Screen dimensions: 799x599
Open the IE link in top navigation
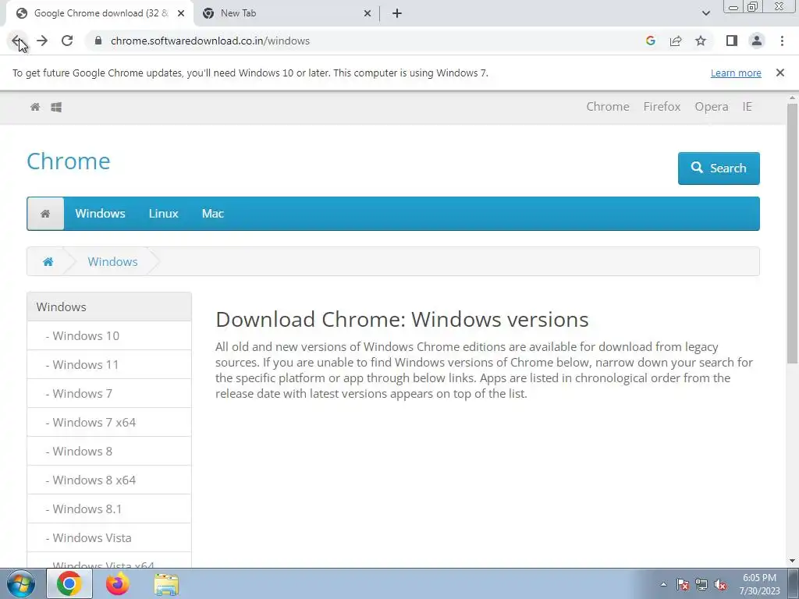(747, 106)
